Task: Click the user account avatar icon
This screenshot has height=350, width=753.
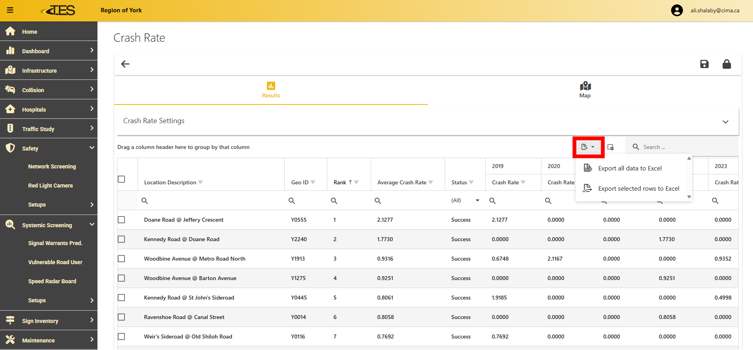Action: pos(677,10)
